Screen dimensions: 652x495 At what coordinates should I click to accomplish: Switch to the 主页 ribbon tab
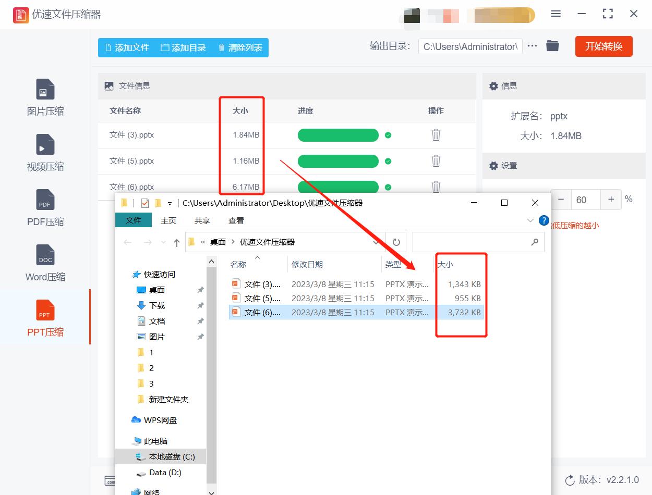click(168, 220)
